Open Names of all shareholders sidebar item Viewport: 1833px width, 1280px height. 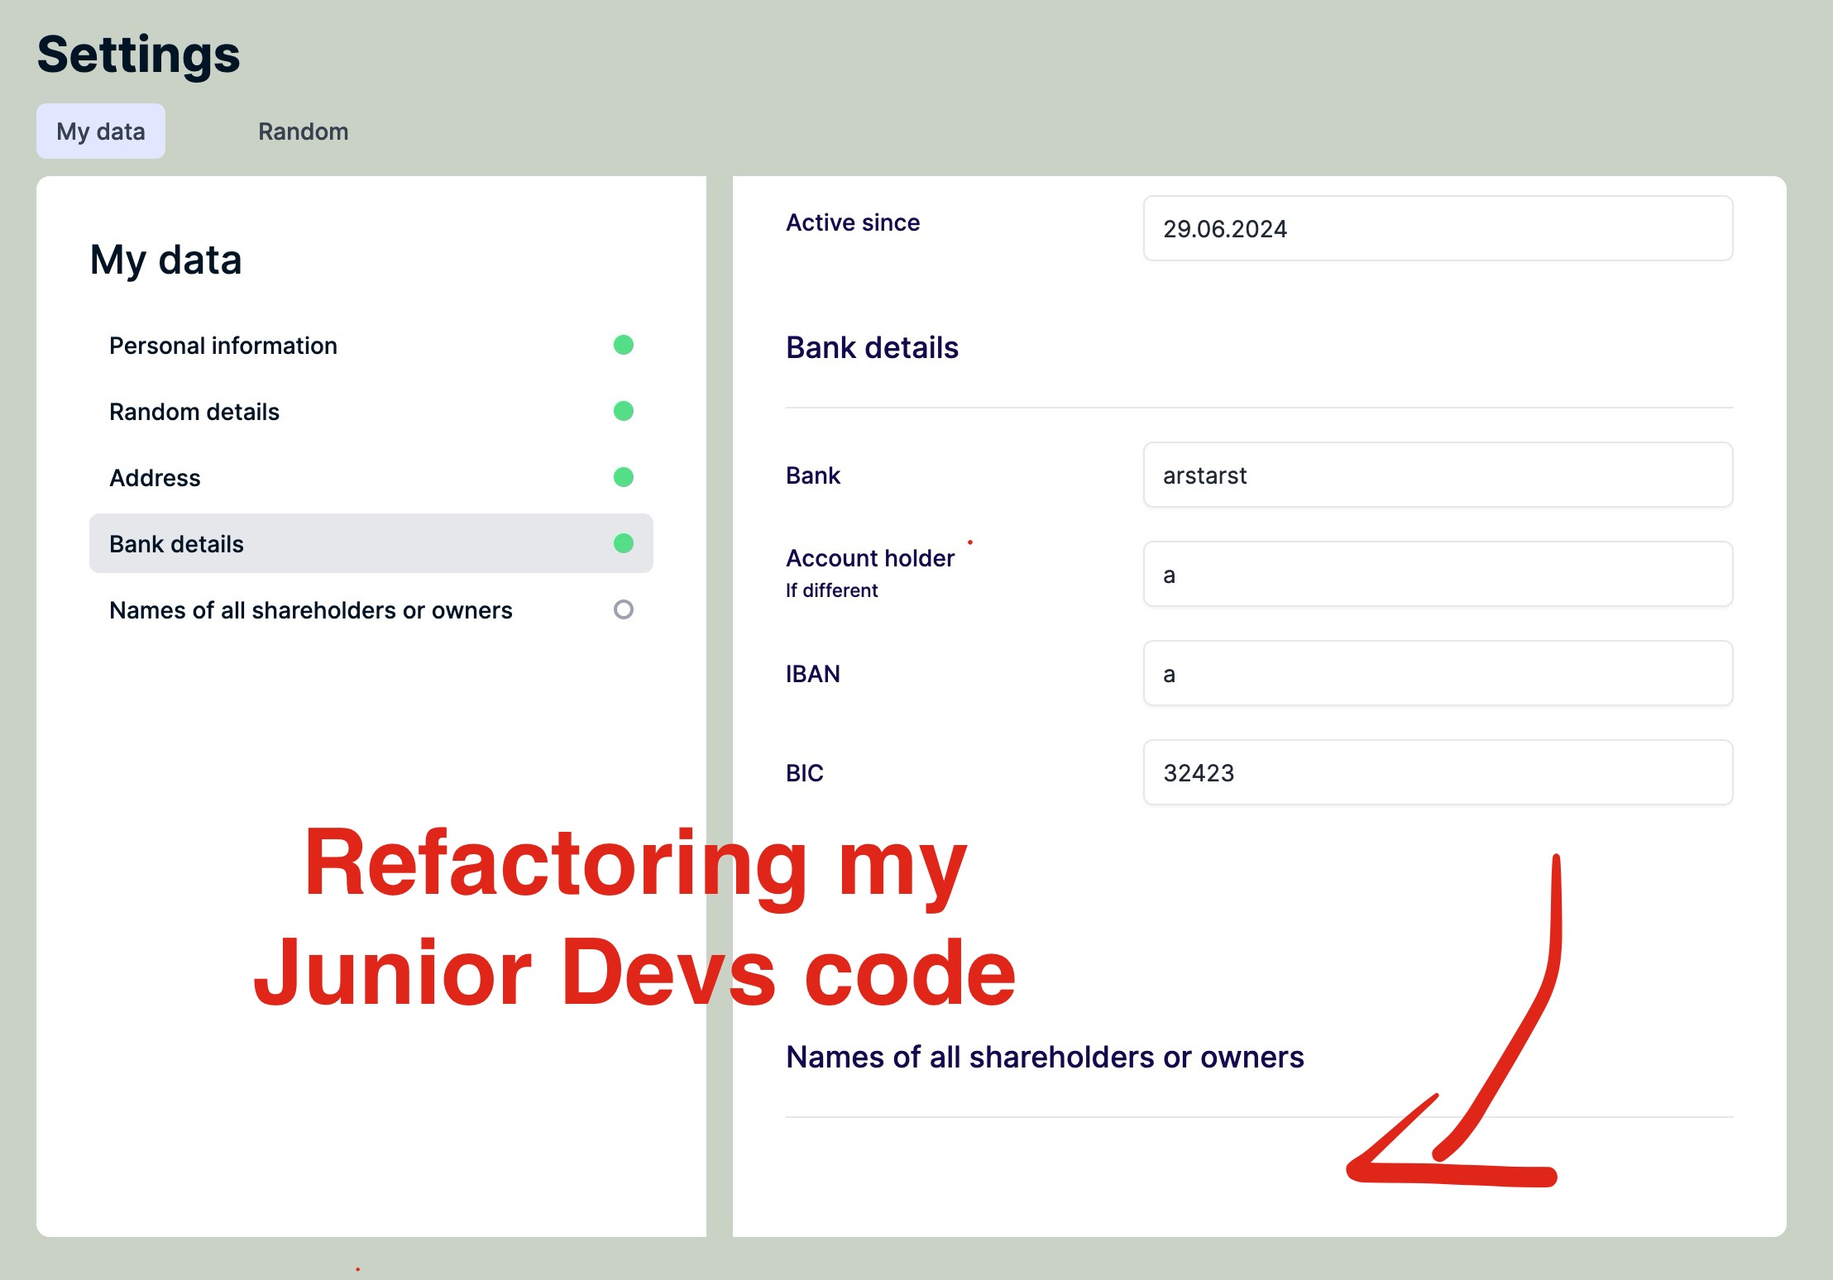click(x=311, y=610)
